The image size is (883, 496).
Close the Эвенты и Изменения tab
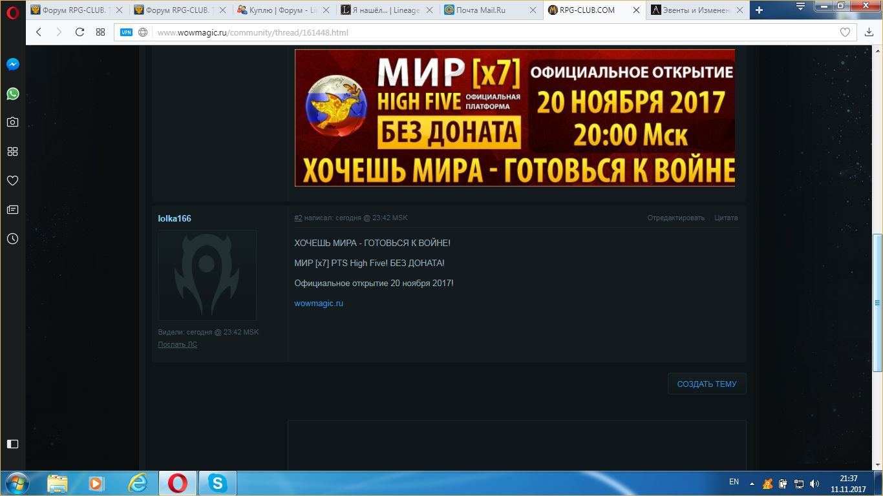(x=739, y=10)
